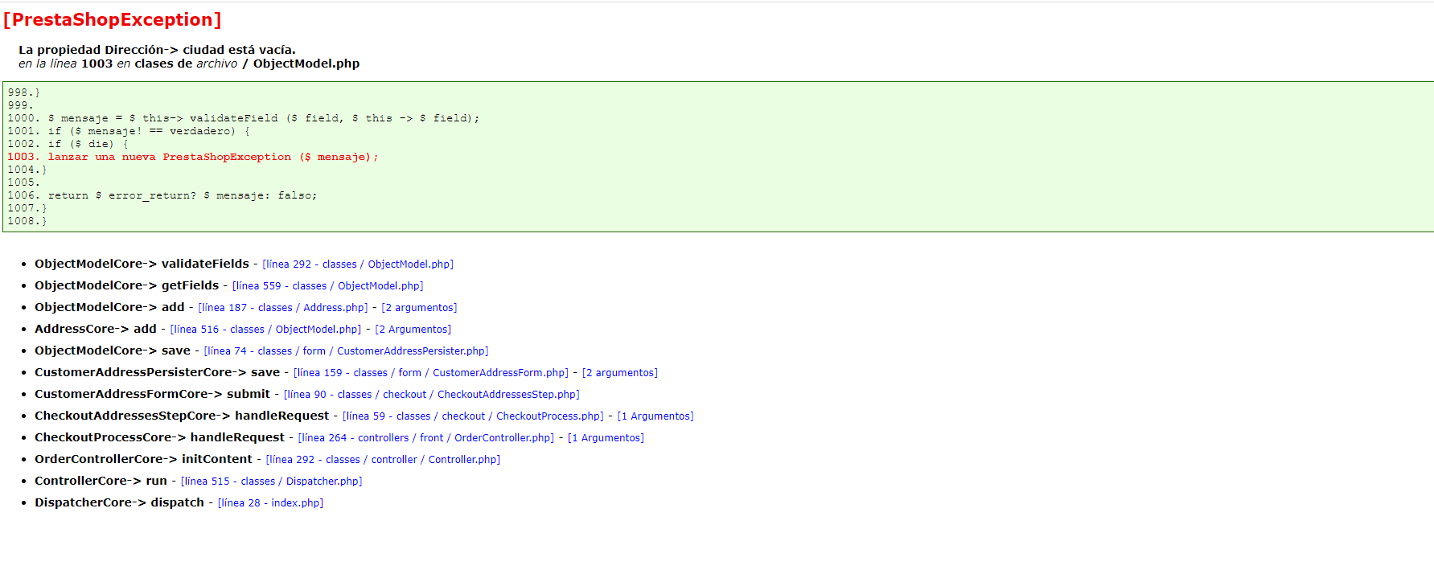
Task: Show 1 Argumentos for CheckoutAddressesStepCore-> handleRequest
Action: click(655, 416)
